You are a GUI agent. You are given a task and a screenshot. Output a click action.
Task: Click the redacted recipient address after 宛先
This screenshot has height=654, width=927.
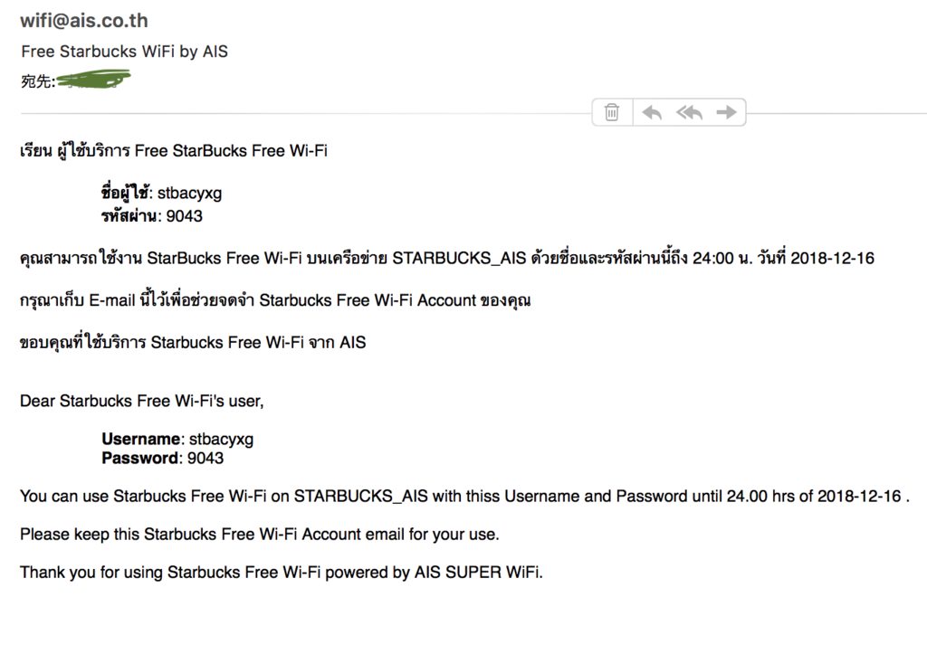pos(93,80)
